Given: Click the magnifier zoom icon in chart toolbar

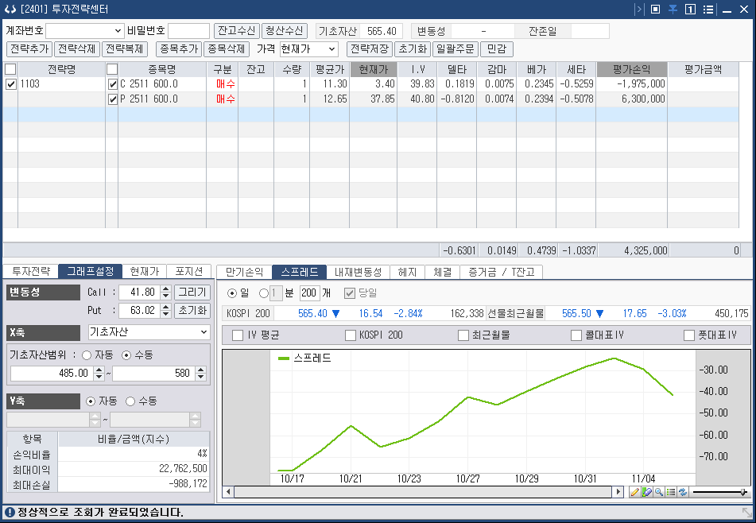Looking at the screenshot, I should click(x=658, y=492).
